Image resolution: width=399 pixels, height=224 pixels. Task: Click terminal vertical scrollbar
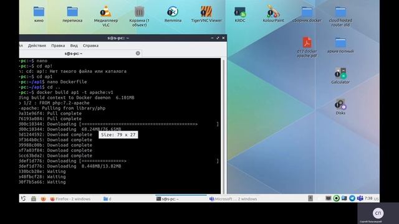coord(223,126)
